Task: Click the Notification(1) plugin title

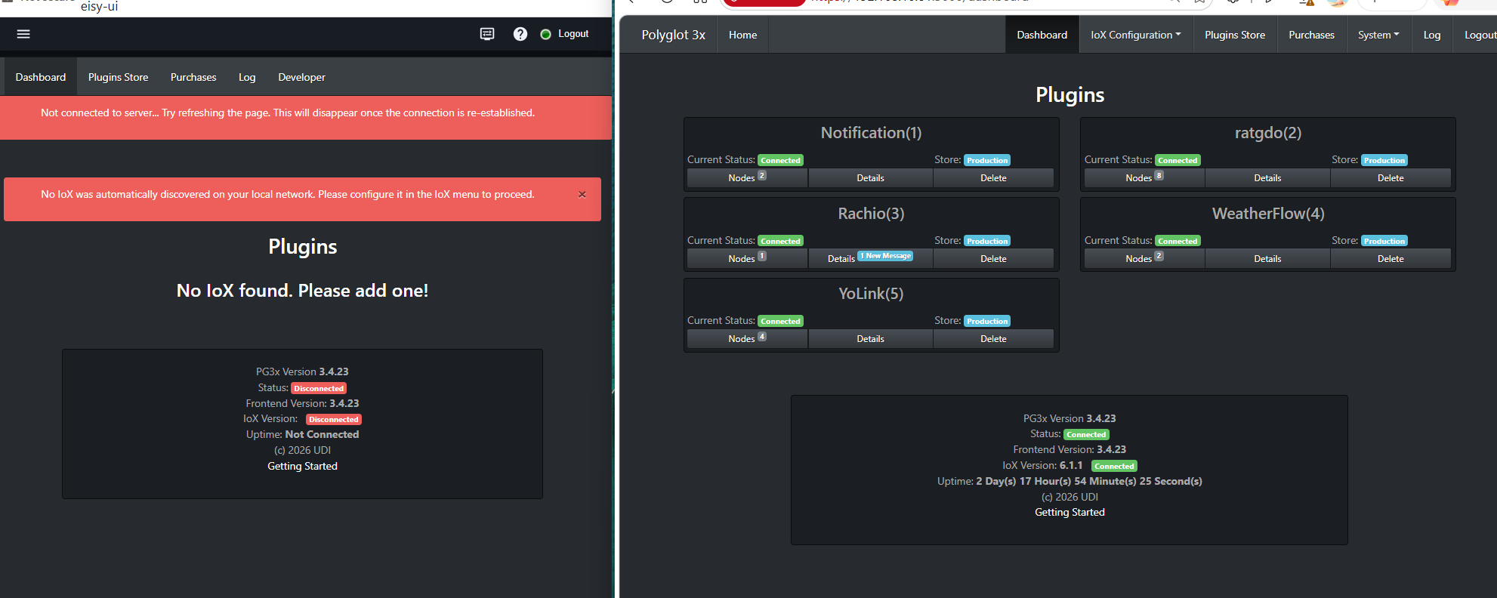Action: [x=871, y=133]
